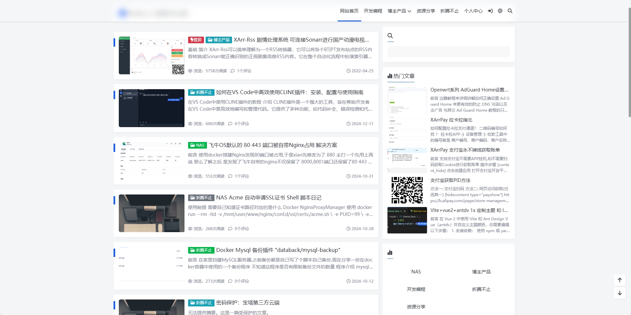Viewport: 631px width, 315px height.
Task: Click the date 2024-12-11 on CLINE post
Action: pyautogui.click(x=360, y=124)
